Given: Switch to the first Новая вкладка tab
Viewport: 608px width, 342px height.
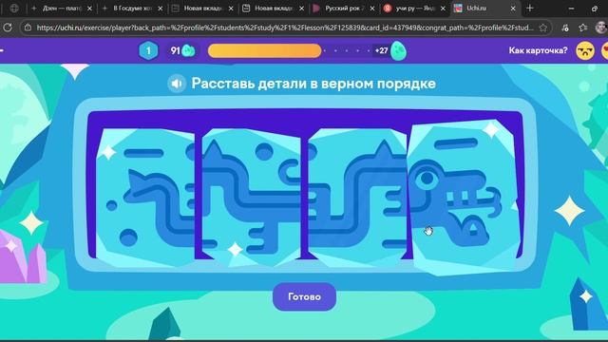Looking at the screenshot, I should (202, 9).
